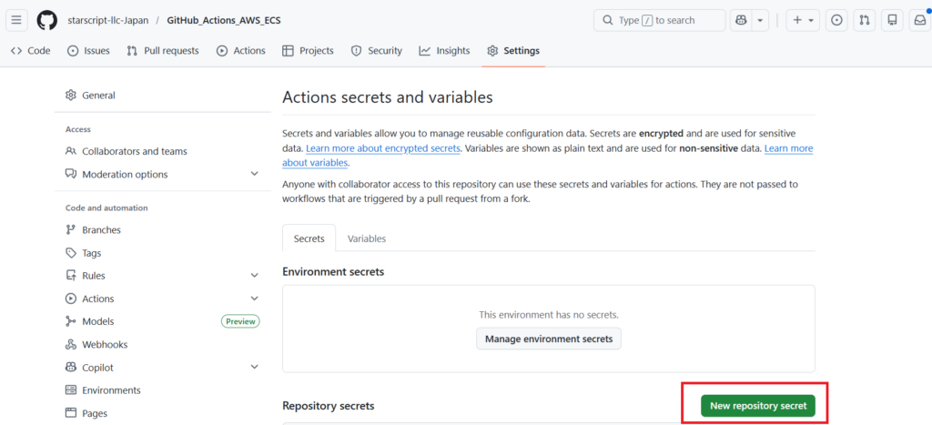Click the GitHub logo icon
932x425 pixels.
pos(47,20)
